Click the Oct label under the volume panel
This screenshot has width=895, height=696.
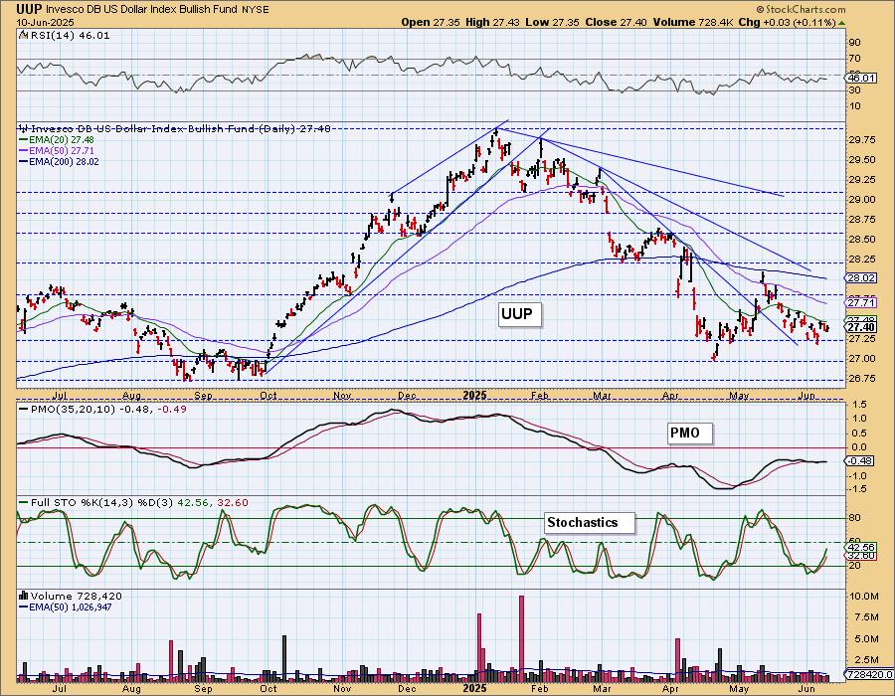pyautogui.click(x=268, y=689)
